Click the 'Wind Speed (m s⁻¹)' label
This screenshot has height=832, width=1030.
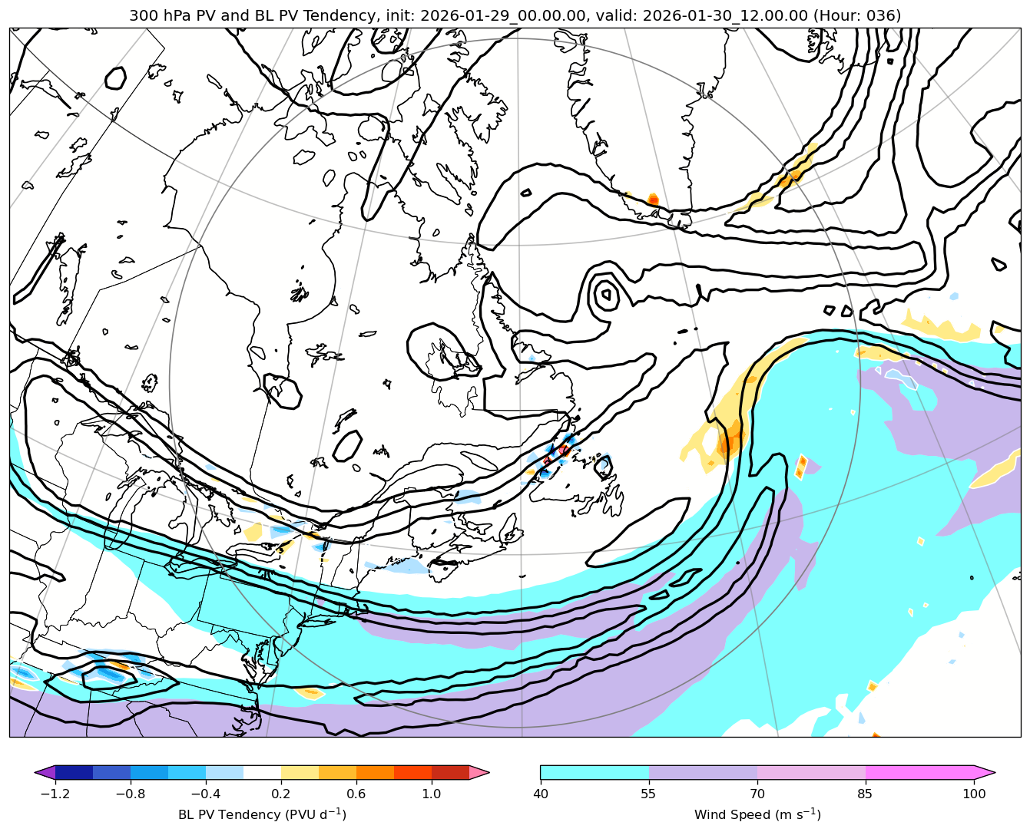[x=757, y=814]
